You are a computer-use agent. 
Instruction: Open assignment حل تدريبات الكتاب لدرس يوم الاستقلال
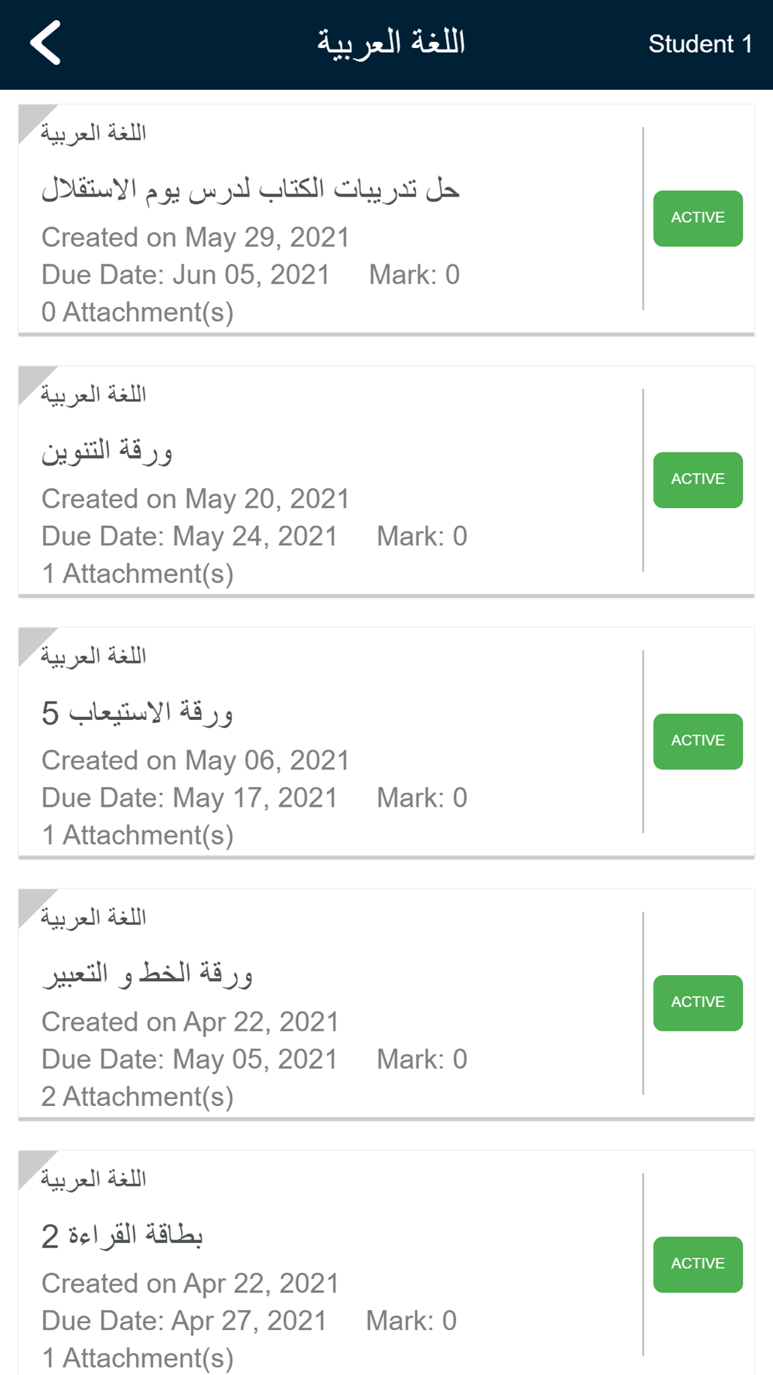click(x=250, y=189)
